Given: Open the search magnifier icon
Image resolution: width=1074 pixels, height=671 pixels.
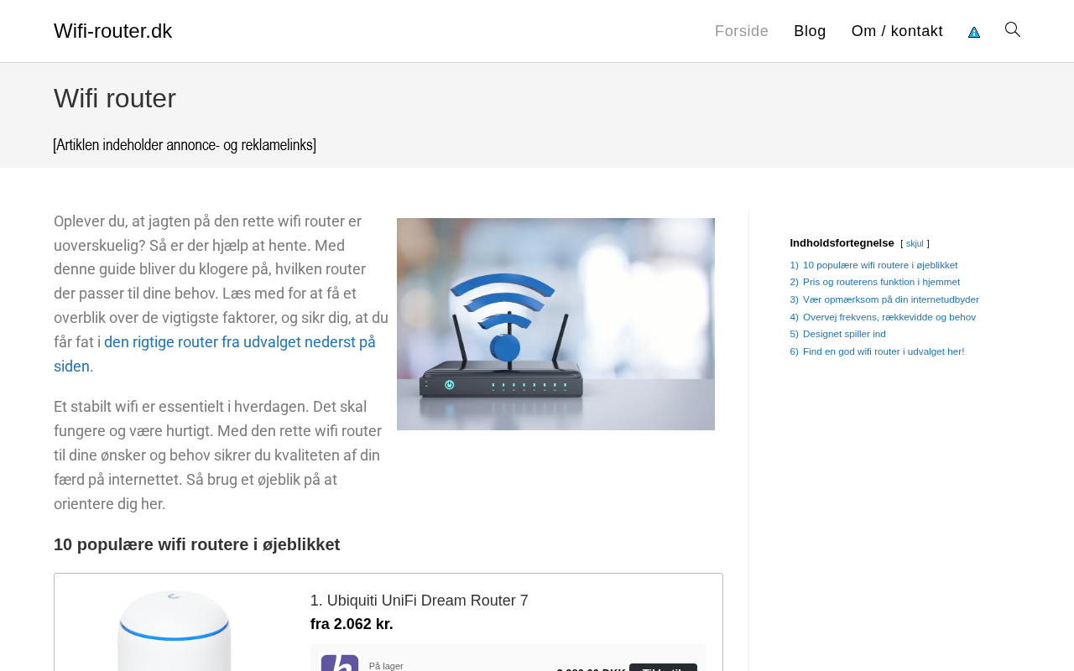Looking at the screenshot, I should pos(1013,30).
